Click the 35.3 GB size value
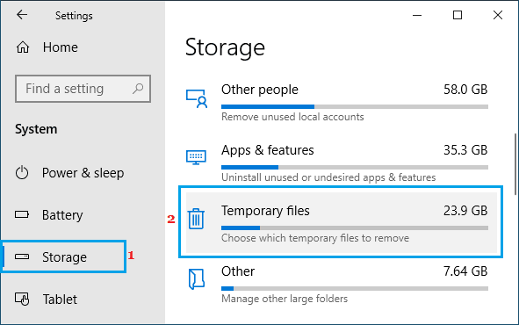Image resolution: width=519 pixels, height=325 pixels. [465, 150]
